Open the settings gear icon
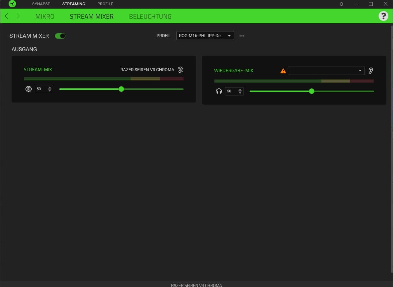 pos(341,4)
